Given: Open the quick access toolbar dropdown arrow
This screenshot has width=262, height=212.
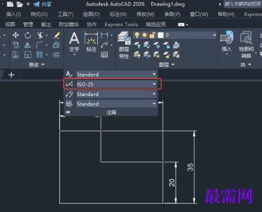Looking at the screenshot, I should tap(28, 4).
